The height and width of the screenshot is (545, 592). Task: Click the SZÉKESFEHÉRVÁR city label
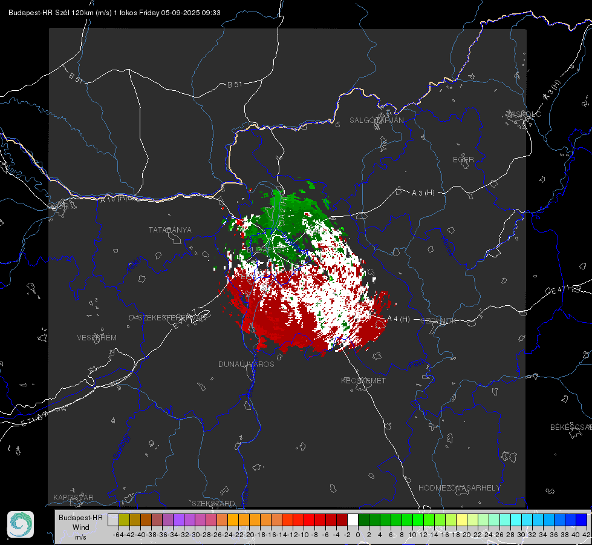pos(173,318)
